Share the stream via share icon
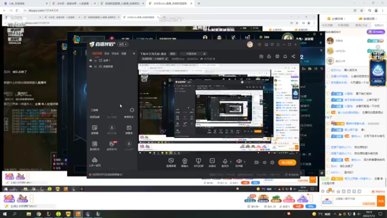 pos(293,57)
